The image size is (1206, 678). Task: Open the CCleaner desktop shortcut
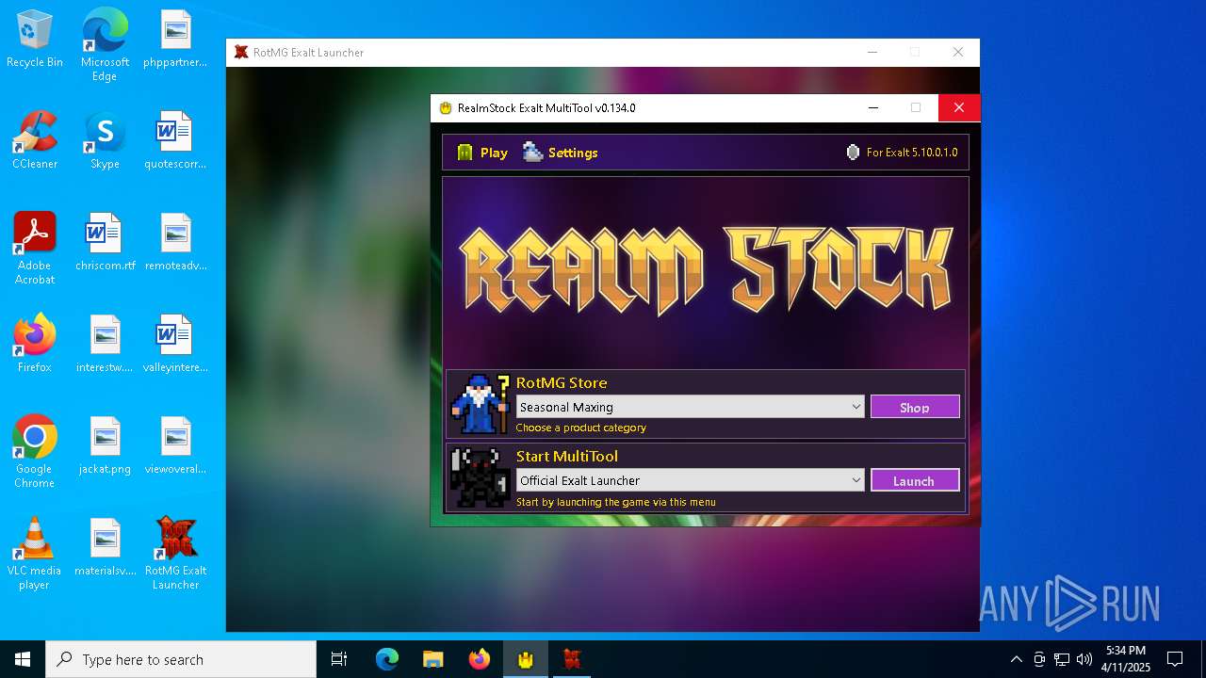35,141
